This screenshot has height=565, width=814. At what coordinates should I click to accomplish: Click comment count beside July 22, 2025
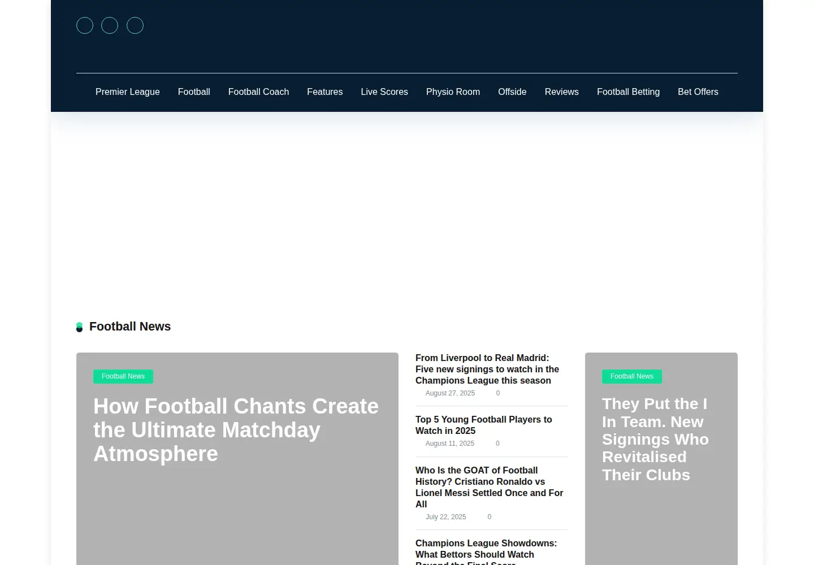pos(490,517)
